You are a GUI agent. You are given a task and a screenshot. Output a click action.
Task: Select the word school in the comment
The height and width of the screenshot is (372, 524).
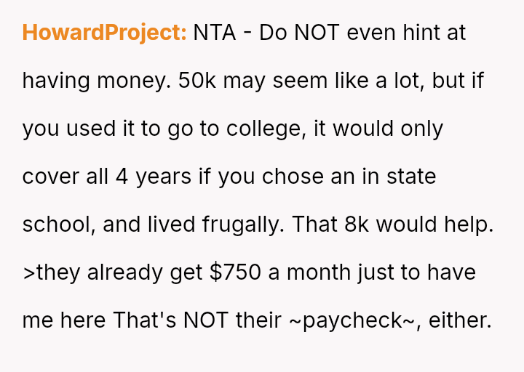[x=56, y=225]
